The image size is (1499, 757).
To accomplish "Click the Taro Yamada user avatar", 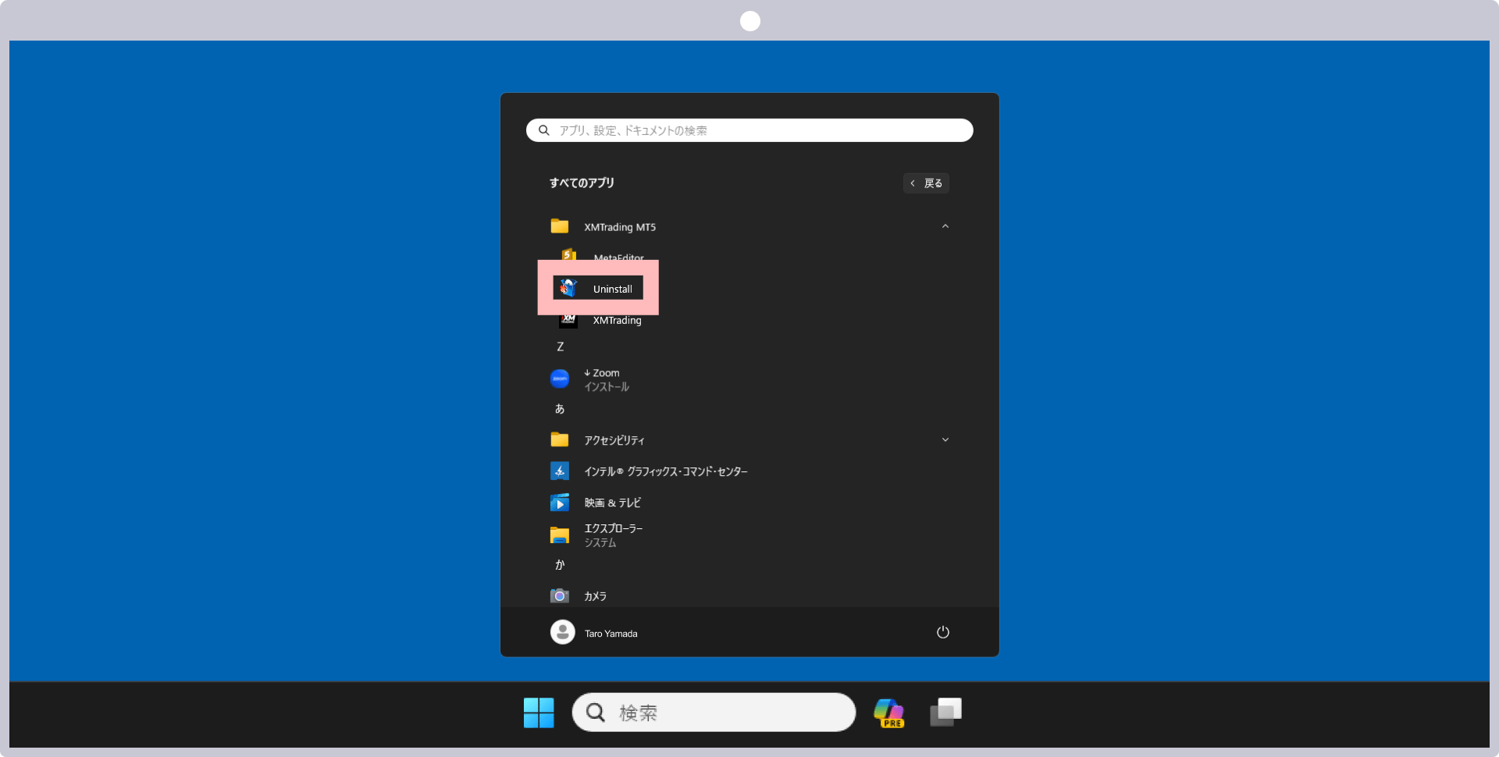I will point(562,632).
